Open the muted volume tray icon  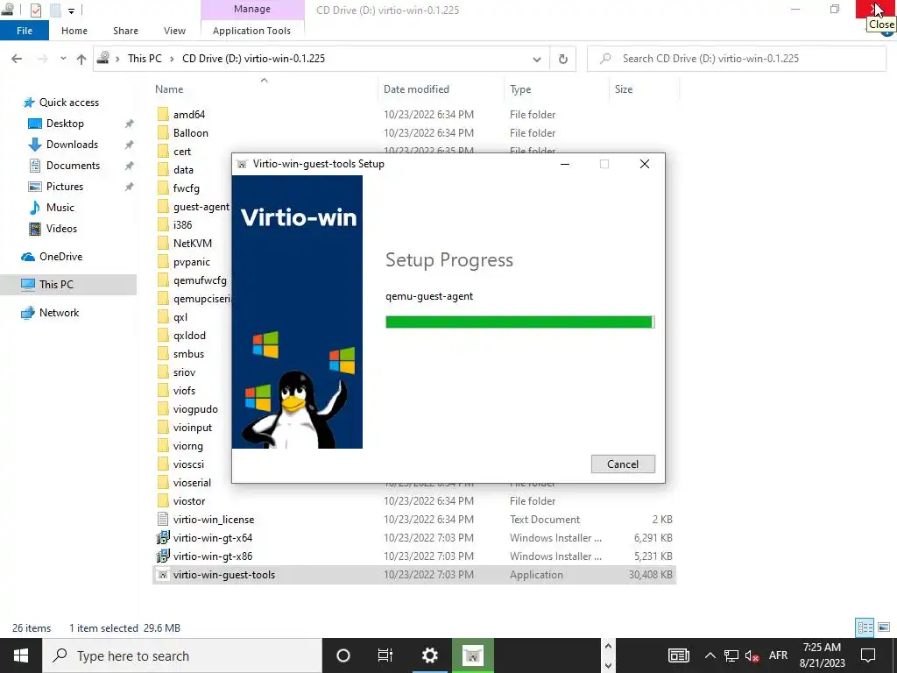752,655
